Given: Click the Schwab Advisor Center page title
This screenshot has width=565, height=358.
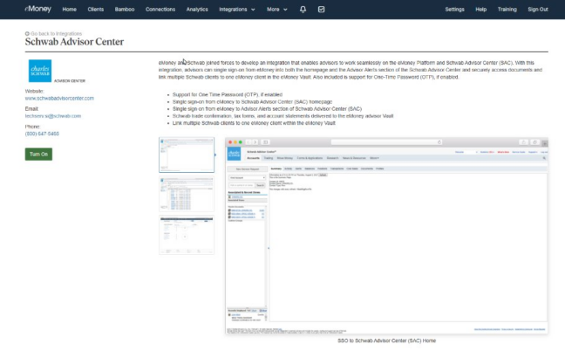Looking at the screenshot, I should pos(74,42).
